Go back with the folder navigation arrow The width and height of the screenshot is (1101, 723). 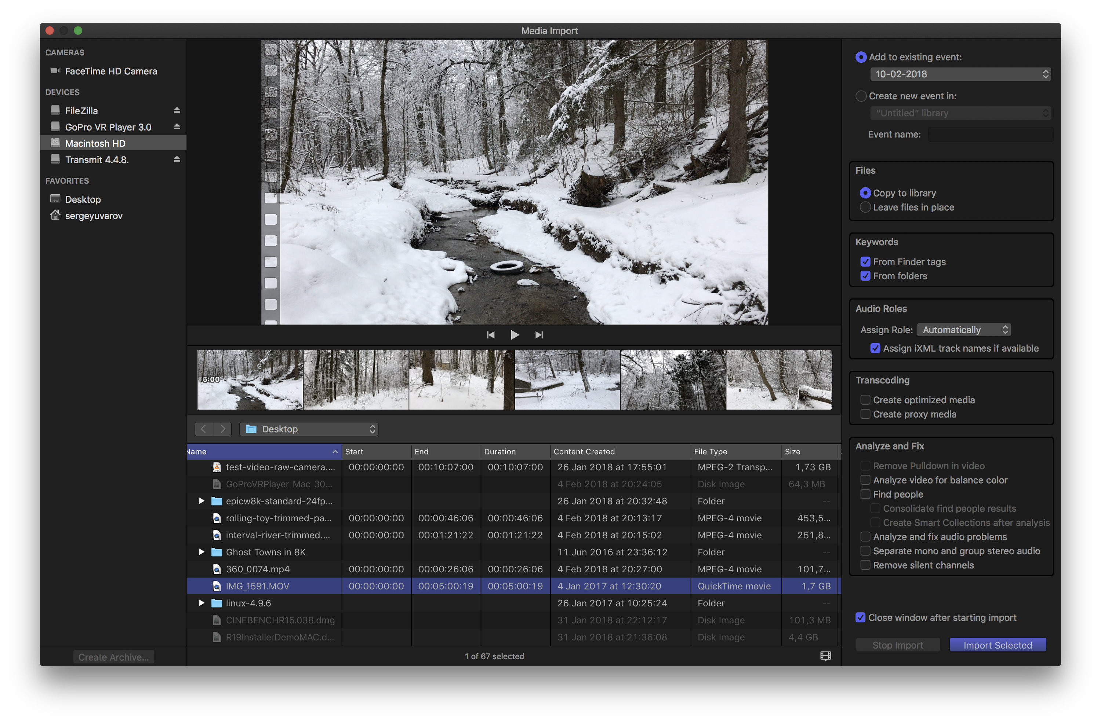click(x=204, y=429)
